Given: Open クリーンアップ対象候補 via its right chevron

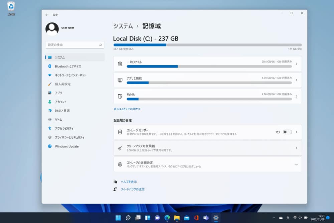Looking at the screenshot, I should [296, 148].
